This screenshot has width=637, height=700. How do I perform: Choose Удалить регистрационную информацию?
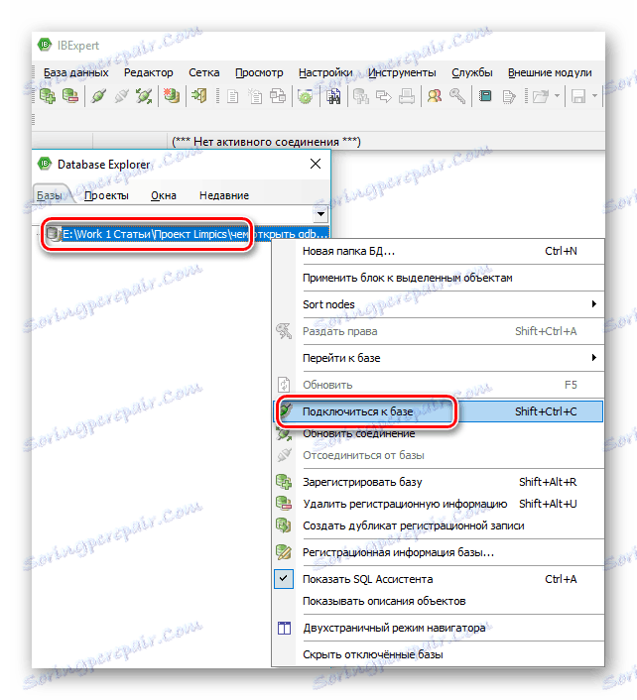[439, 504]
